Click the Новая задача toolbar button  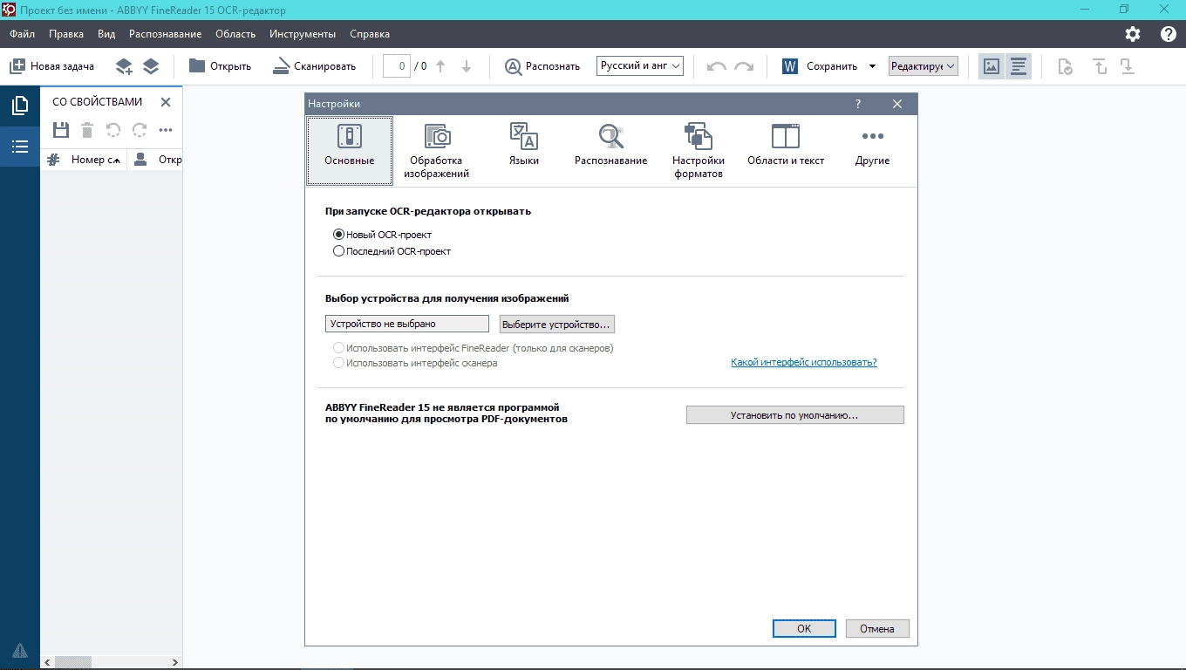point(51,66)
